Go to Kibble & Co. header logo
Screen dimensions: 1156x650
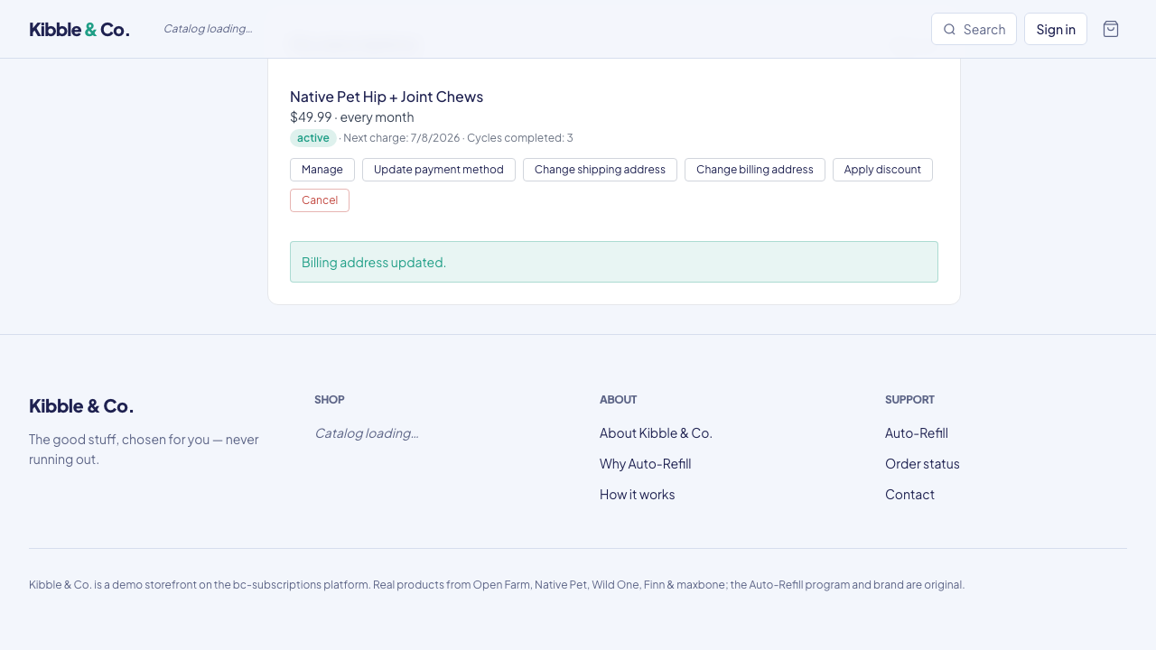click(x=79, y=29)
